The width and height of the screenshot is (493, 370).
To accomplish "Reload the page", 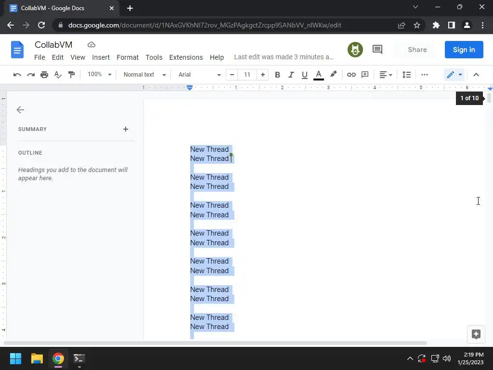I will [41, 25].
